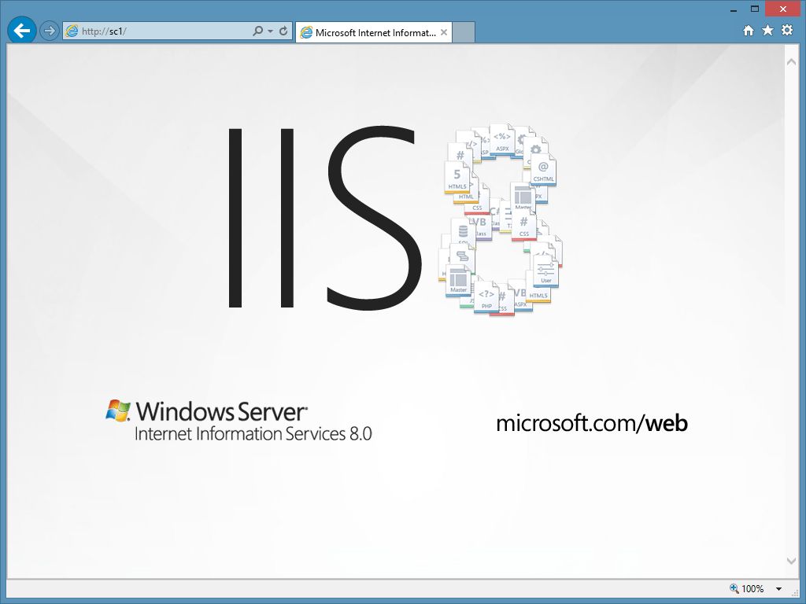806x604 pixels.
Task: Close the Microsoft Internet Information tab
Action: coord(444,32)
